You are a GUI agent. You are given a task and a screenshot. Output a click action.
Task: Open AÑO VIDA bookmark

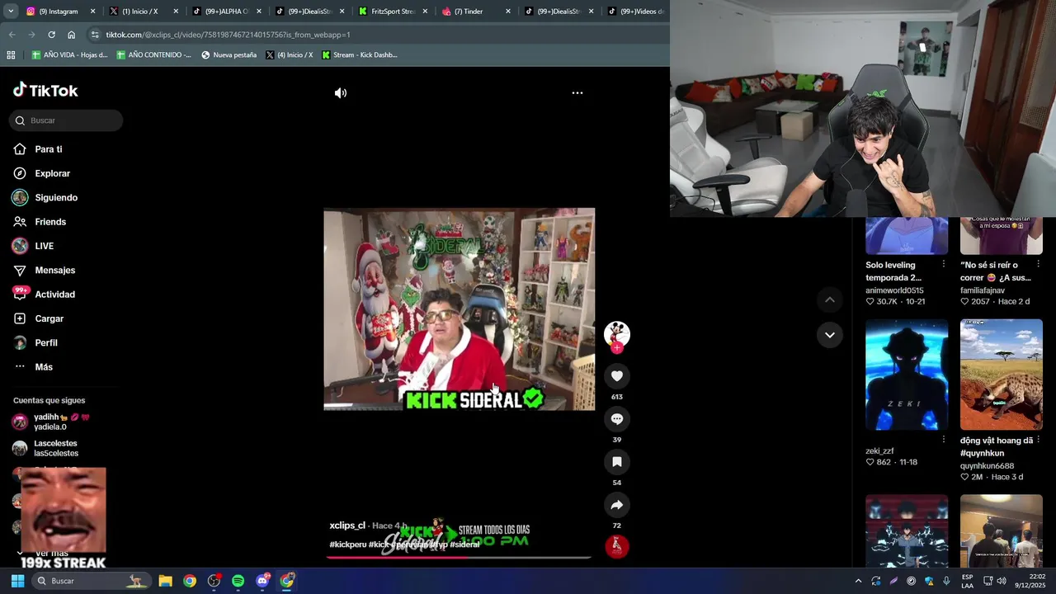70,55
